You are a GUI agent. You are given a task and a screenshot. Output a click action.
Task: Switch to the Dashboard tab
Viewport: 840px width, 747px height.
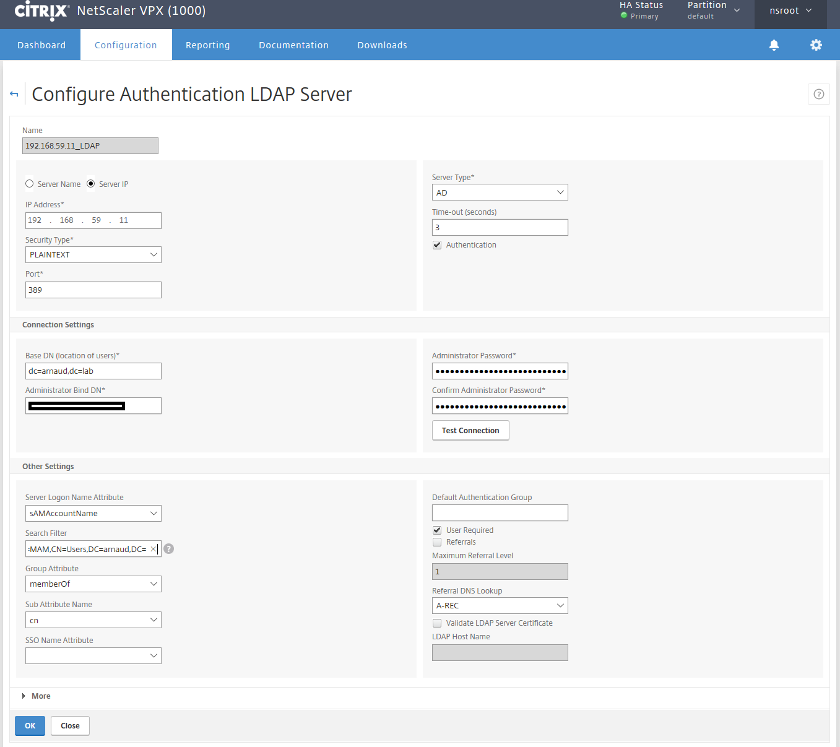[41, 45]
